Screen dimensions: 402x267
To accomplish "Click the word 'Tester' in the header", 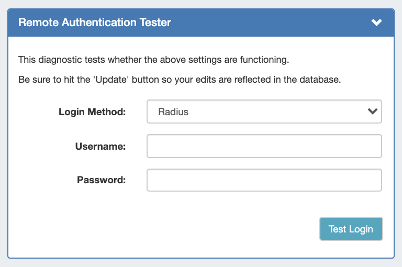I will pos(155,23).
